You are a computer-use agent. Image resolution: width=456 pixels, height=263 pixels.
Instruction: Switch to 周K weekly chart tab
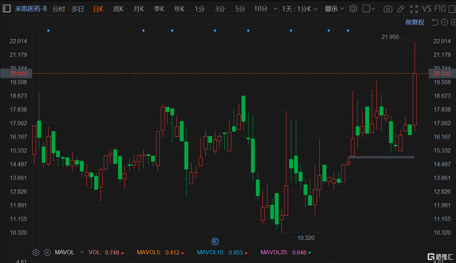[118, 9]
